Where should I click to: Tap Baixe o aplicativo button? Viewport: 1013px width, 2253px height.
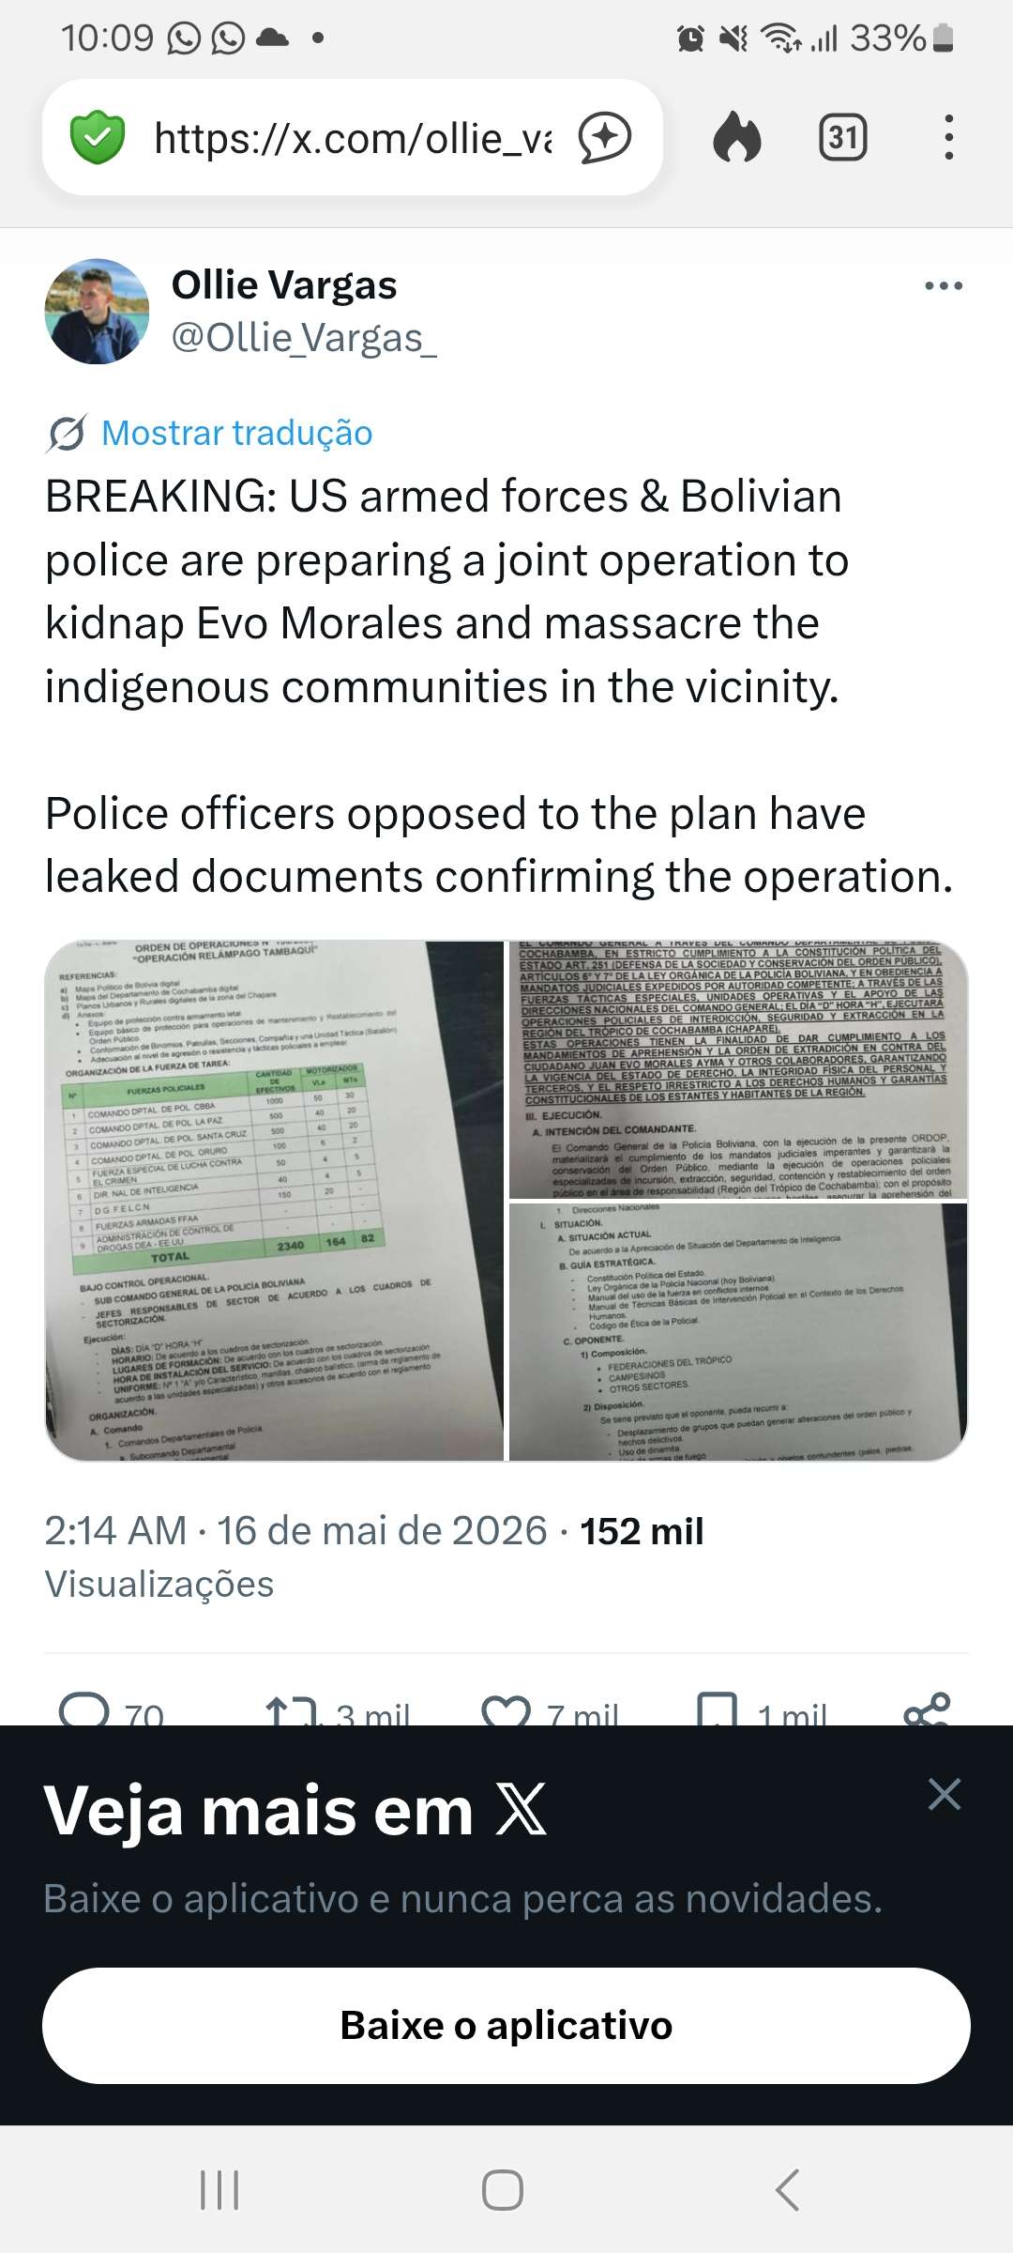(x=506, y=2026)
